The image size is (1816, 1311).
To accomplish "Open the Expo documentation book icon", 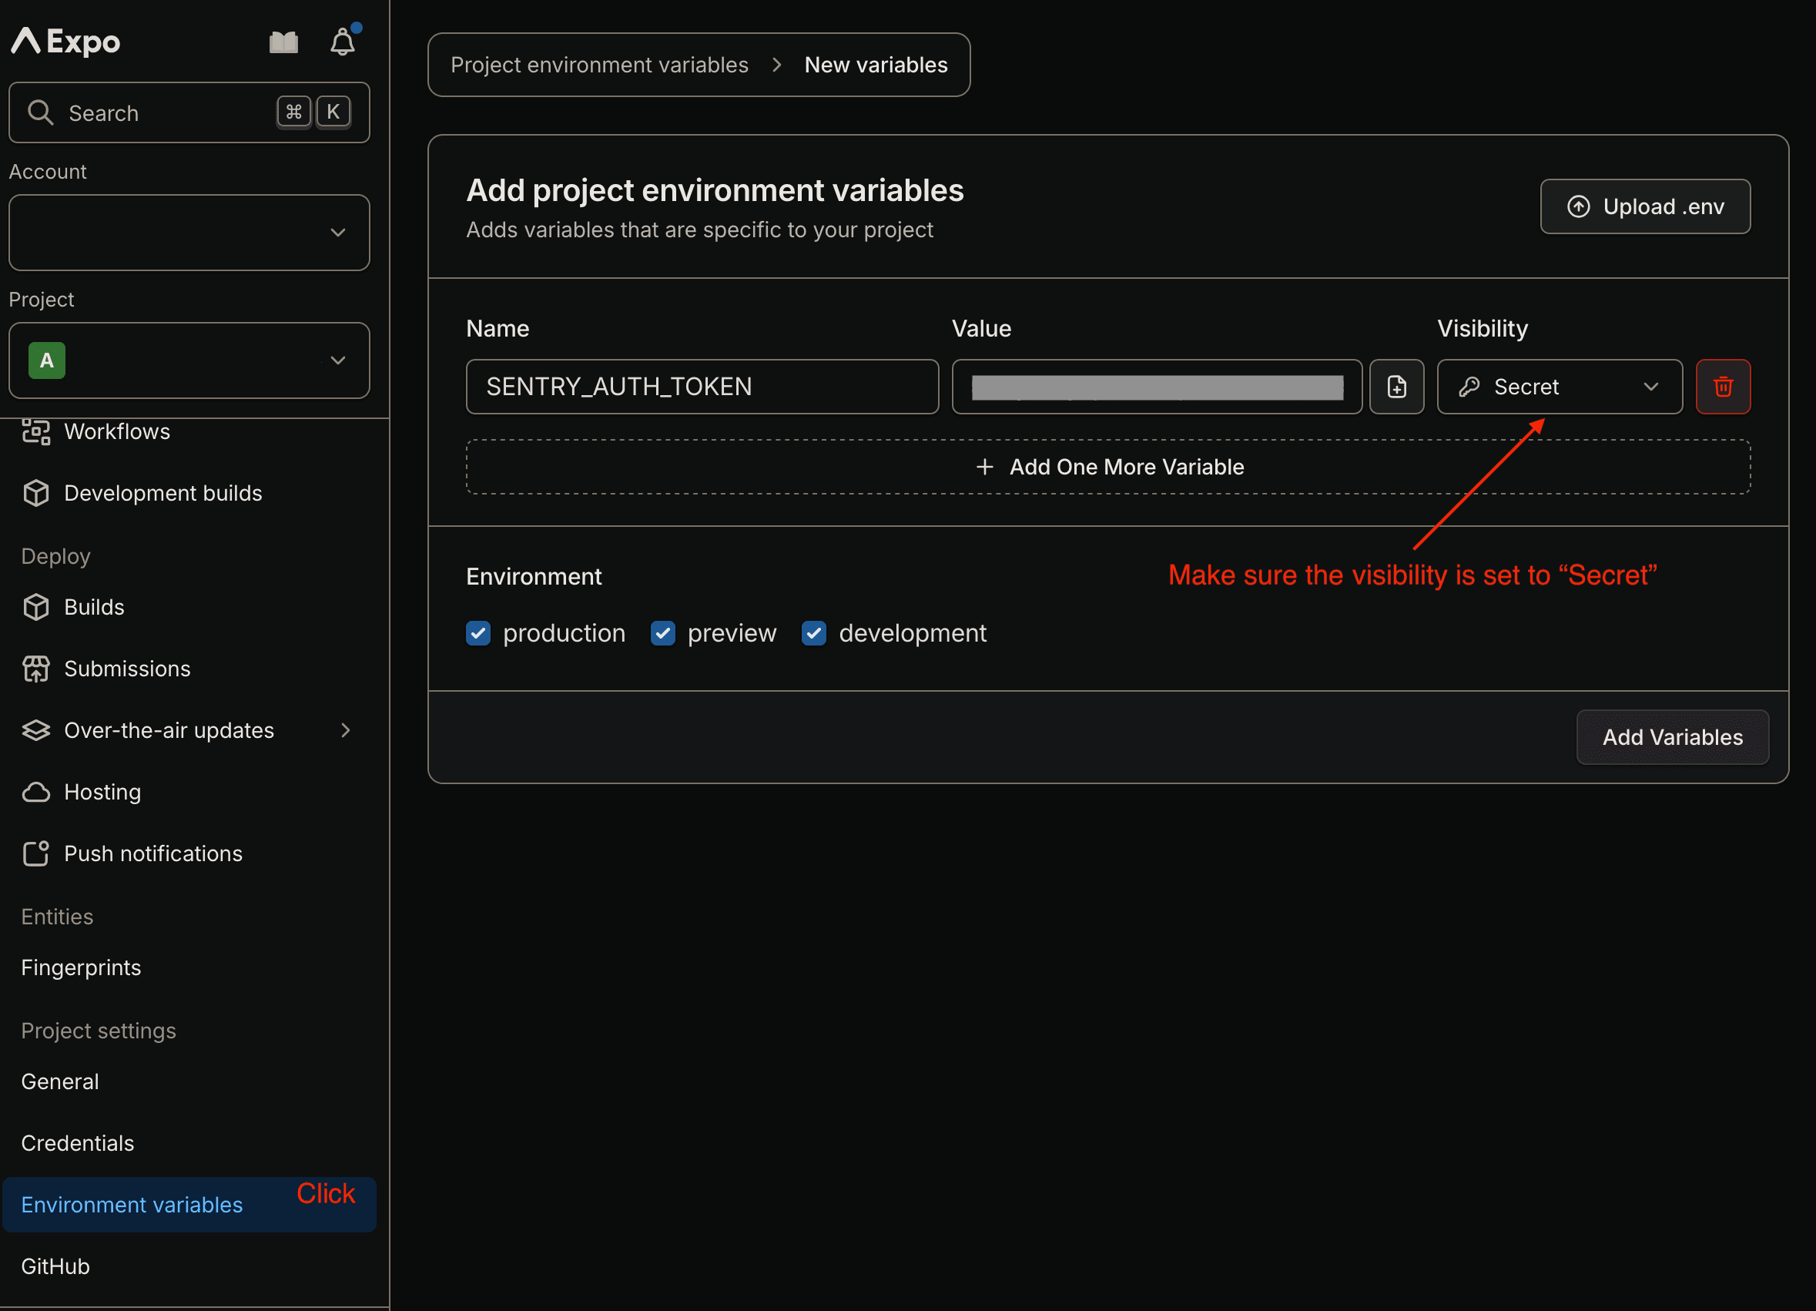I will 283,42.
